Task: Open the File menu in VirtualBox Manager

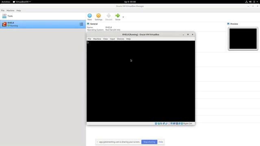Action: pyautogui.click(x=3, y=11)
